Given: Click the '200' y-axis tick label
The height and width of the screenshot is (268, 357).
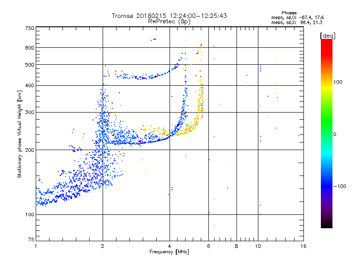Looking at the screenshot, I should click(30, 150).
